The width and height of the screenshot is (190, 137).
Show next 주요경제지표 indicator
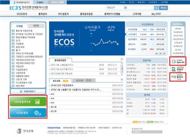click(160, 53)
